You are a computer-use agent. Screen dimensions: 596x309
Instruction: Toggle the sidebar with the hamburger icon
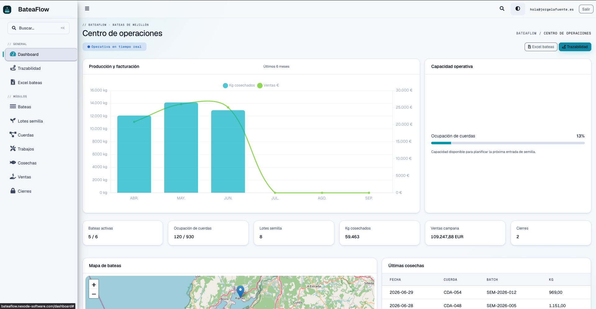pos(87,9)
